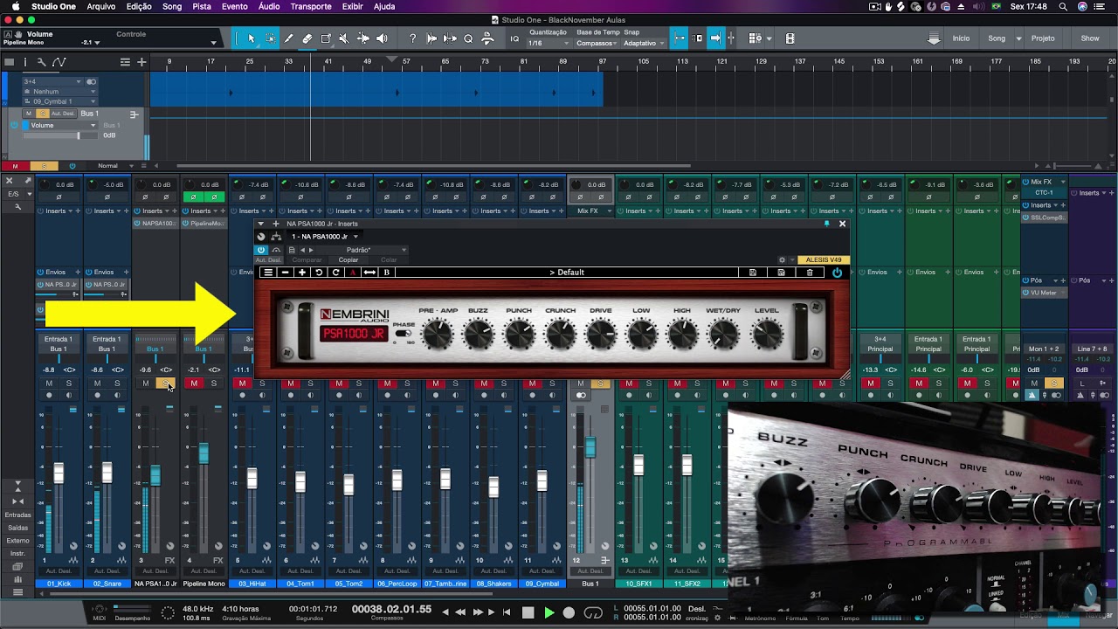The height and width of the screenshot is (629, 1118).
Task: Open the track list icon
Action: pyautogui.click(x=125, y=62)
